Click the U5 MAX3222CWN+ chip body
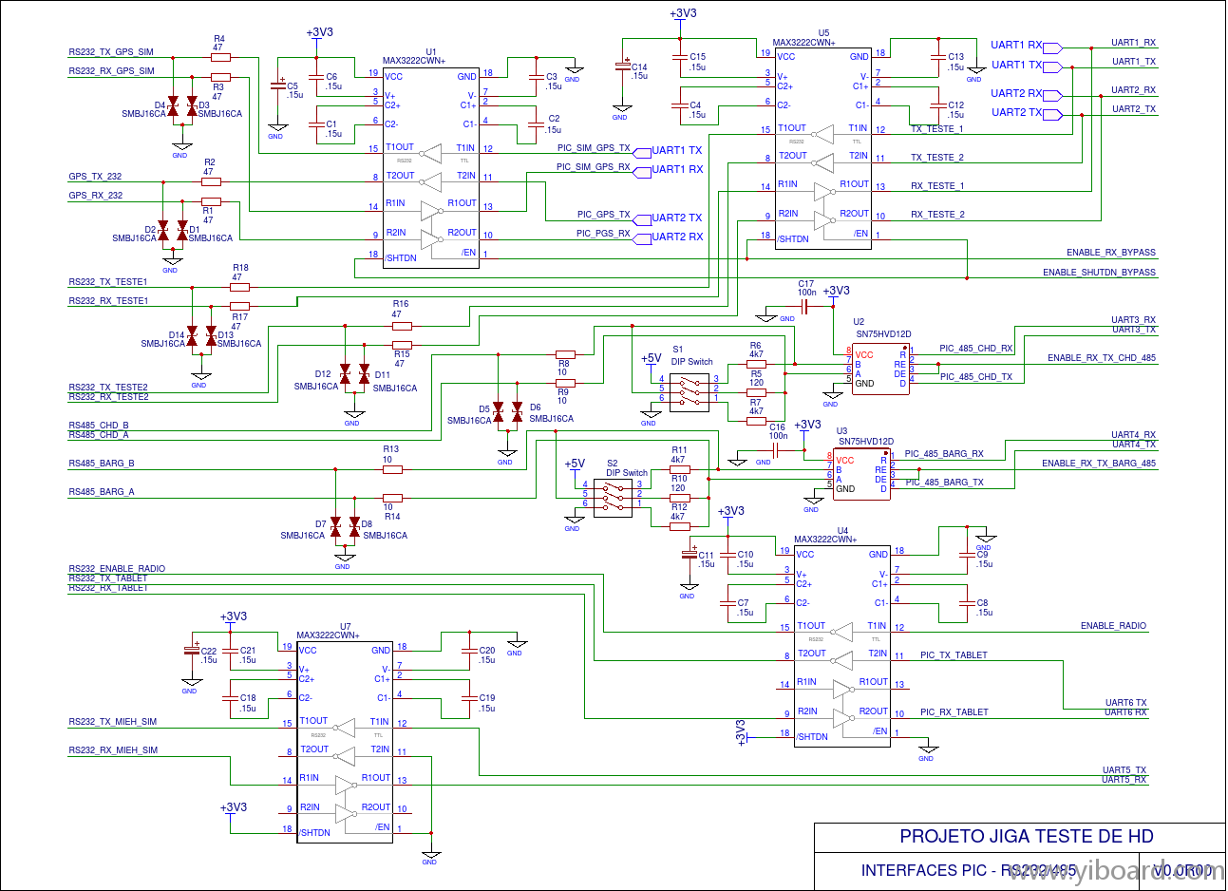The width and height of the screenshot is (1228, 891). point(822,147)
